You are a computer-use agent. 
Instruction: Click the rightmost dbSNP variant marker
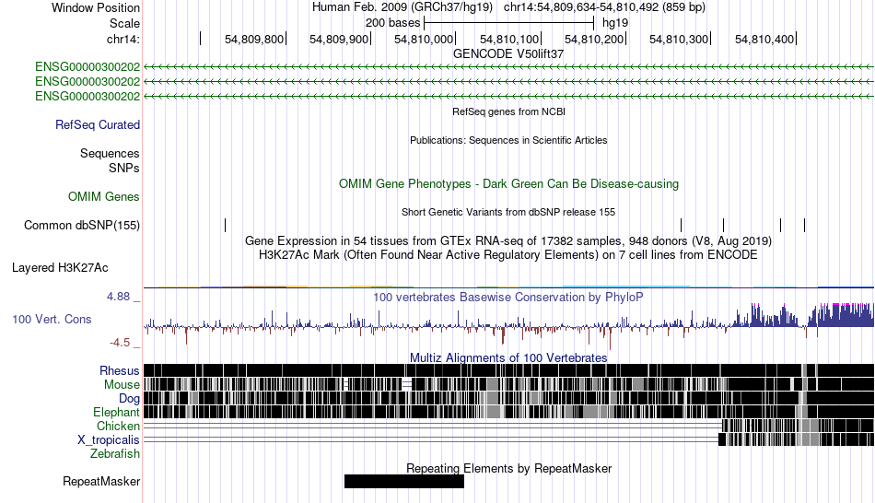tap(805, 225)
